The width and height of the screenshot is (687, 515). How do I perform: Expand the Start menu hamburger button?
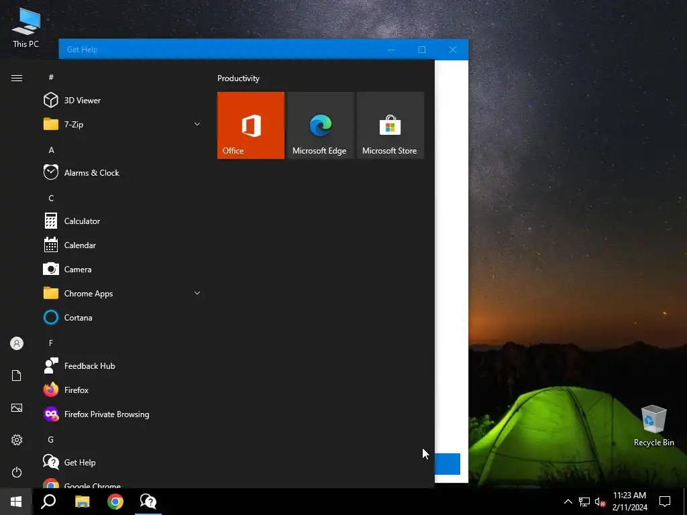(17, 78)
